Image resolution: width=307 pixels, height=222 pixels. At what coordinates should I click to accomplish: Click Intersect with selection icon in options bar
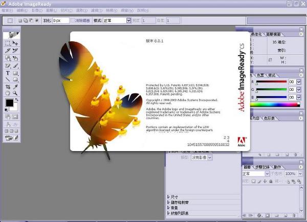tap(37, 20)
